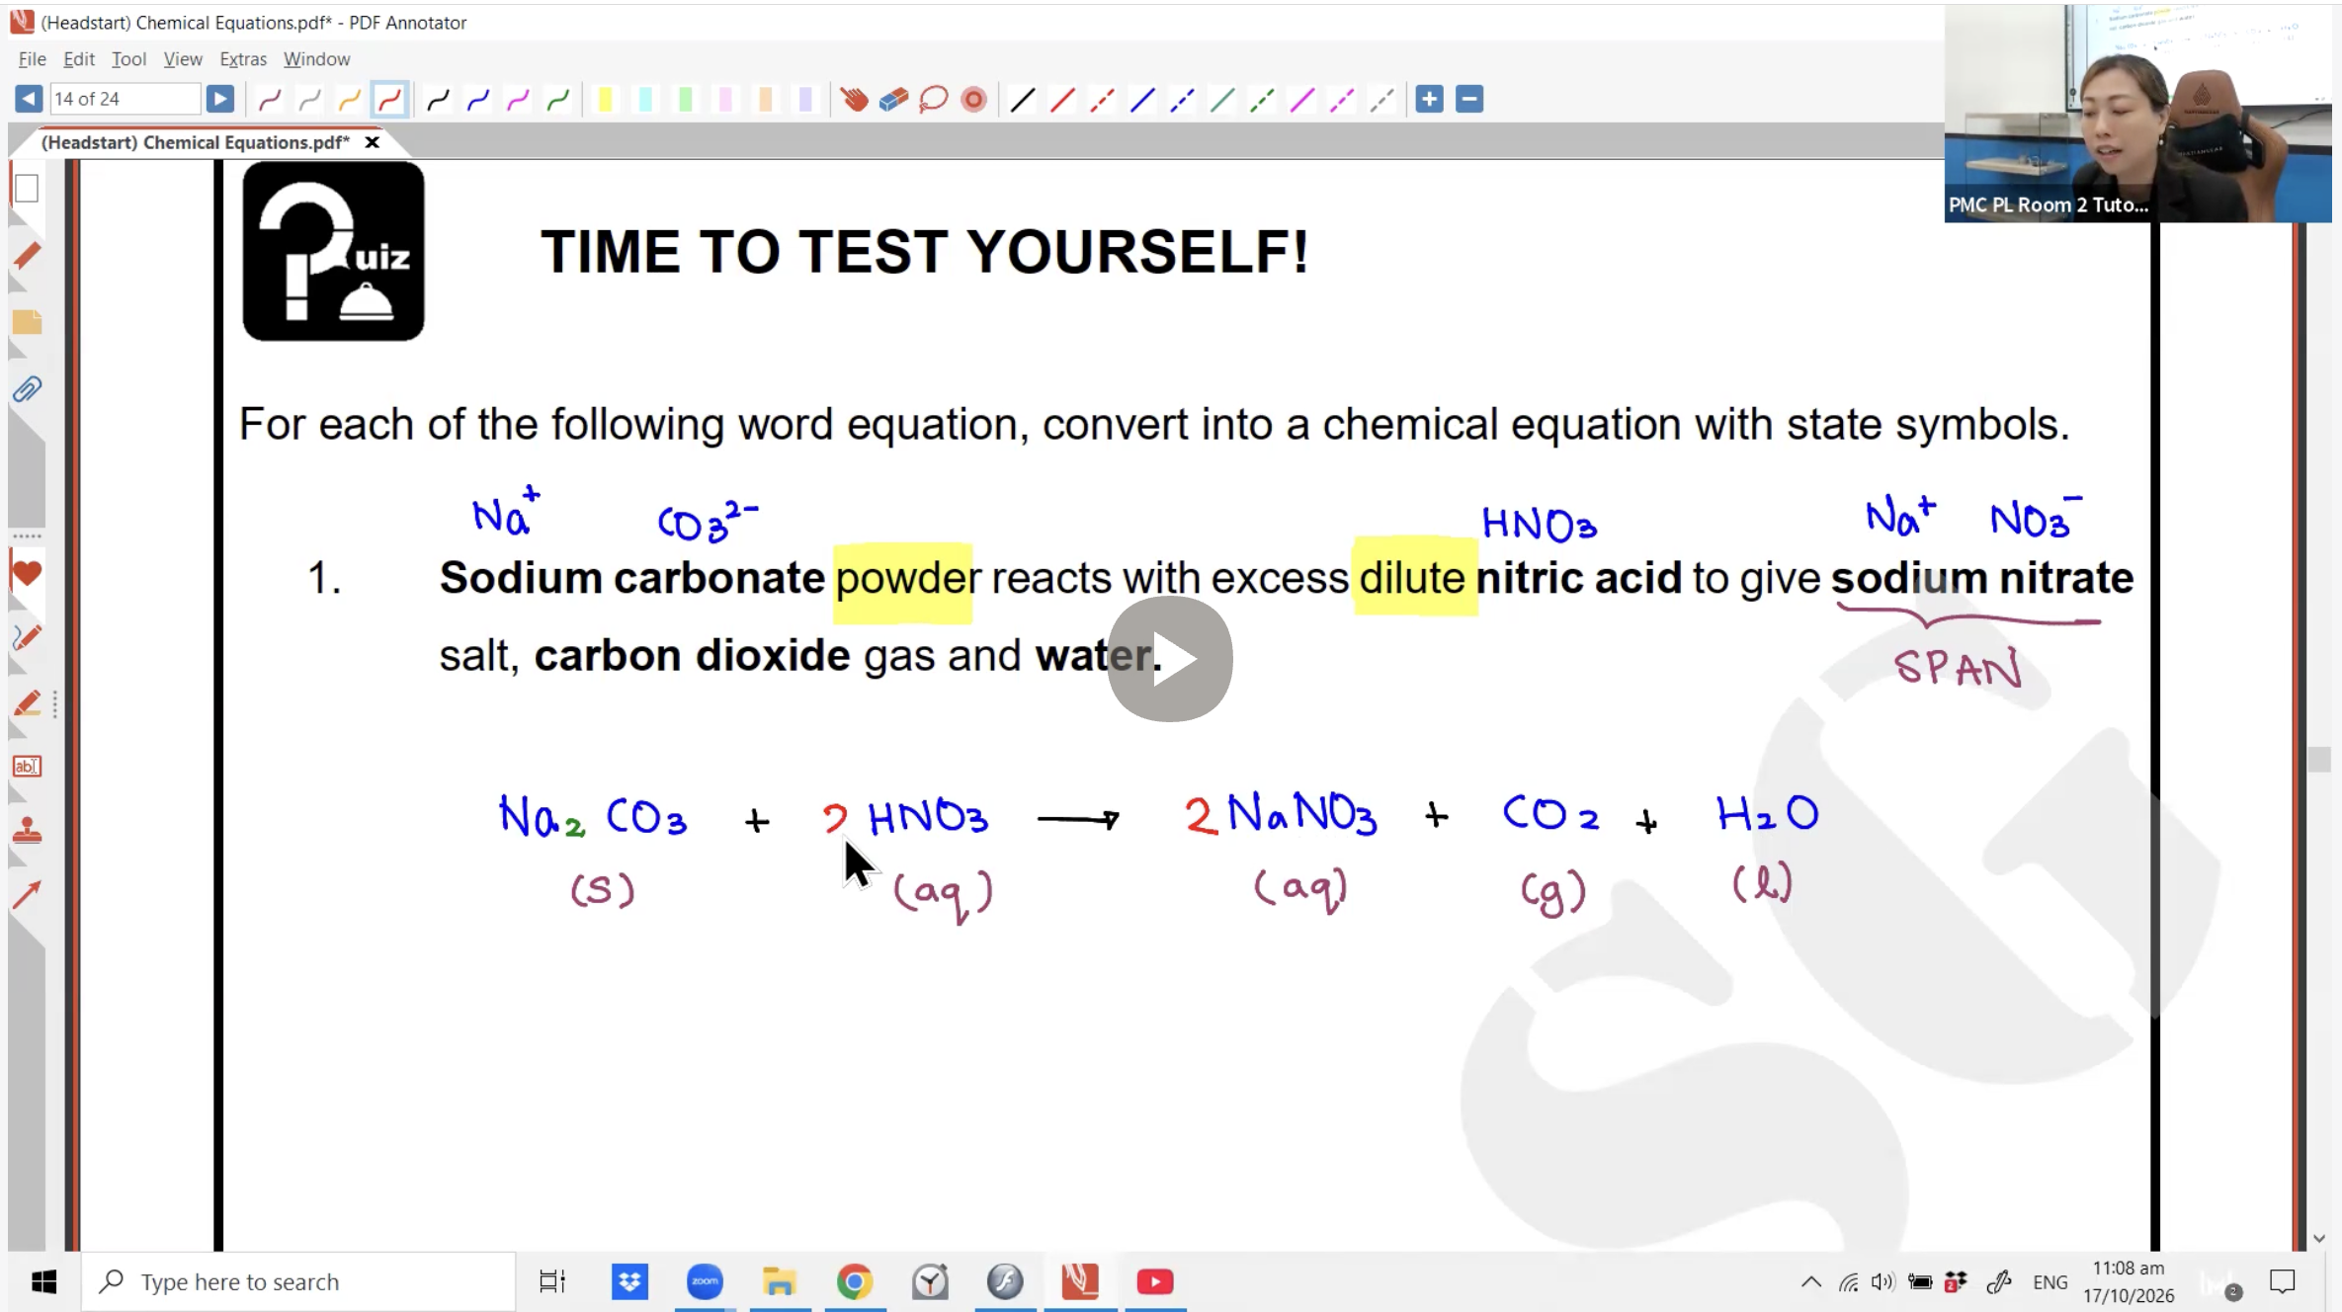Image resolution: width=2342 pixels, height=1312 pixels.
Task: Select the text box 'ab' tool
Action: (x=27, y=766)
